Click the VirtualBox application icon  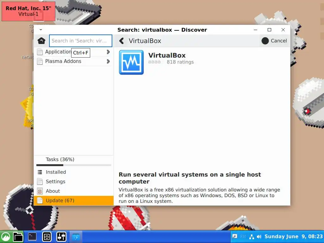pos(131,62)
